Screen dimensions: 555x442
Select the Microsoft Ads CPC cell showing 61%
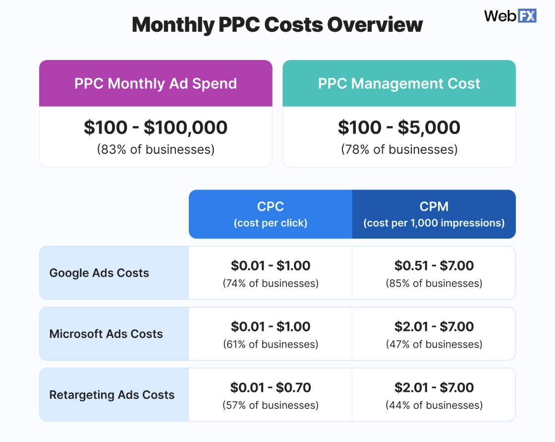coord(271,334)
